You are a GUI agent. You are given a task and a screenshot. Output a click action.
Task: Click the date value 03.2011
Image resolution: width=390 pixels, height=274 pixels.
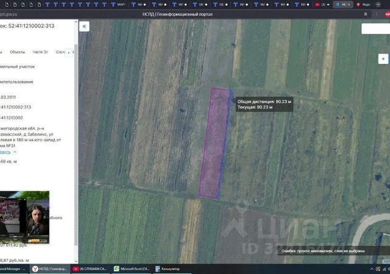[x=8, y=97]
